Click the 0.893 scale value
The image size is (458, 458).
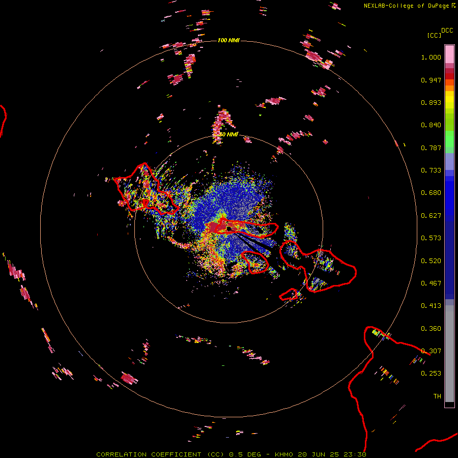(x=431, y=102)
